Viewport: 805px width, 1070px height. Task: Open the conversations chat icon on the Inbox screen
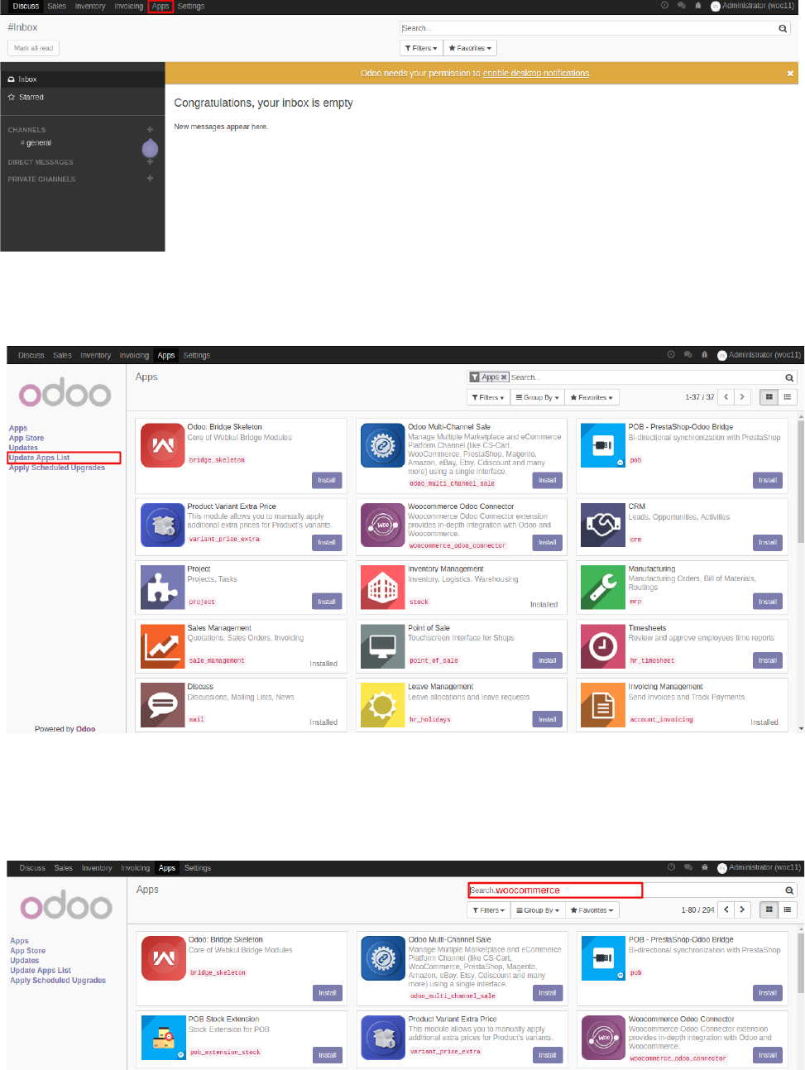tap(681, 6)
